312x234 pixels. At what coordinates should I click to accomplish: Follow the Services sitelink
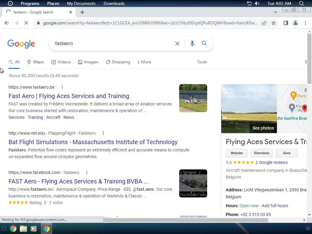16,117
